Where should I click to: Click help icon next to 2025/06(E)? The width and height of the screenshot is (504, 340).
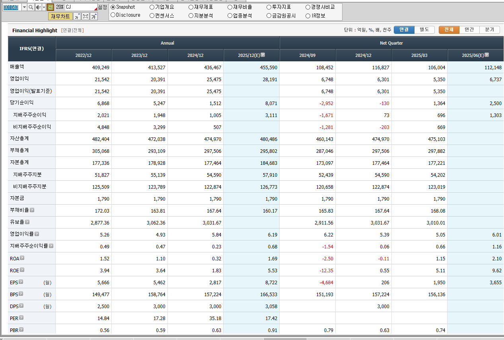point(486,55)
